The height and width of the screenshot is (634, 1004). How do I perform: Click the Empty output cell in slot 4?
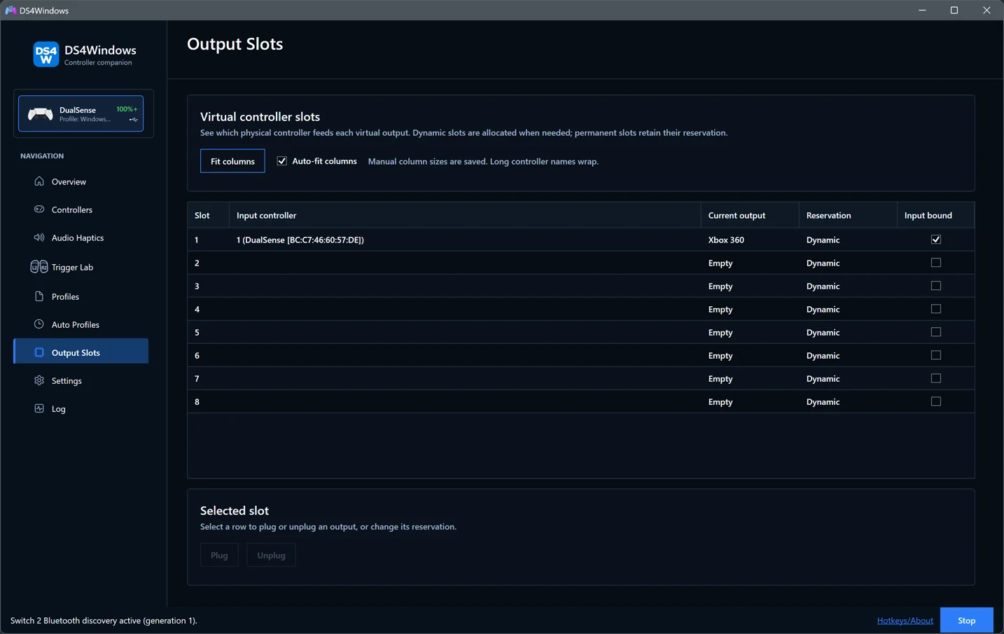point(750,309)
